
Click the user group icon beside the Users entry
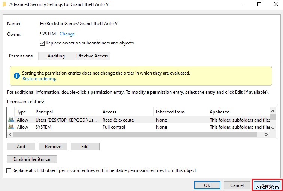11,120
